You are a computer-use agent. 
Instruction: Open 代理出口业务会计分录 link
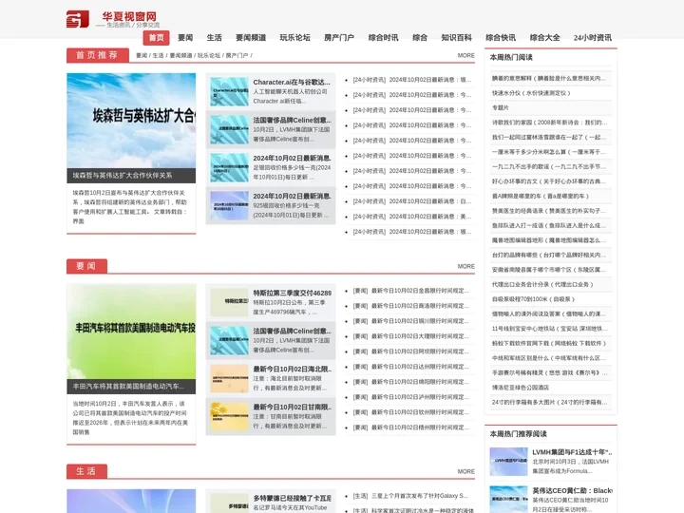542,284
